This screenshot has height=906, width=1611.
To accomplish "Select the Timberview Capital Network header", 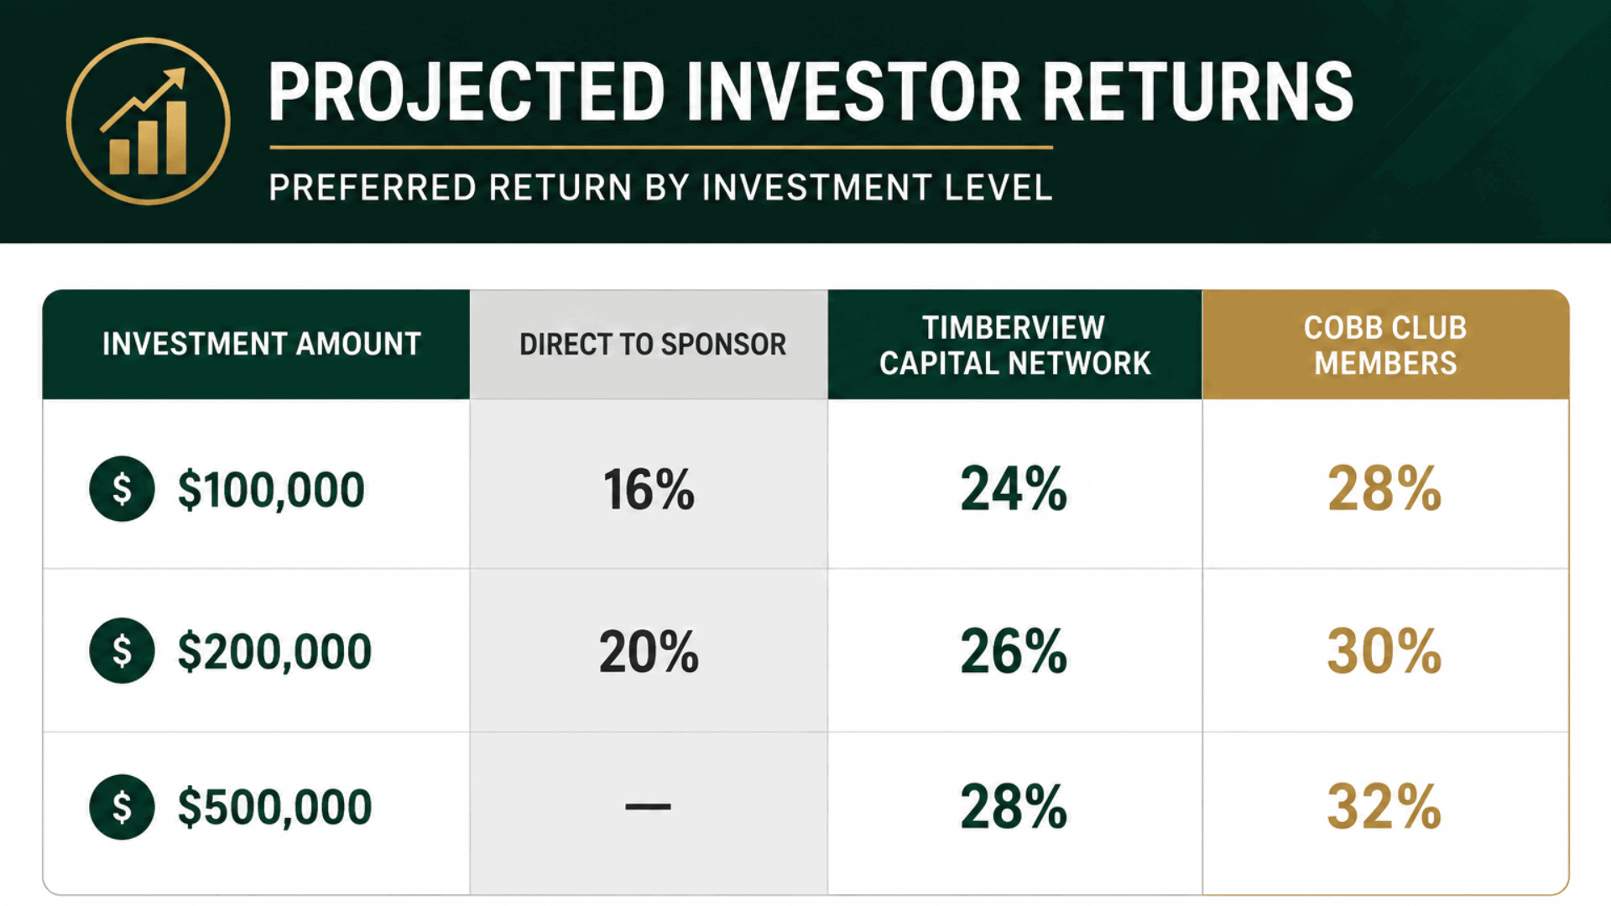I will click(1014, 345).
